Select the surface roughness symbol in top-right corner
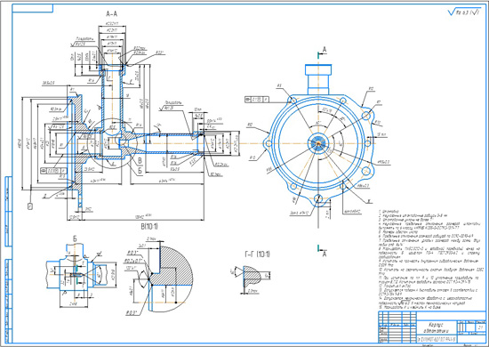This screenshot has height=347, width=489. tap(464, 12)
